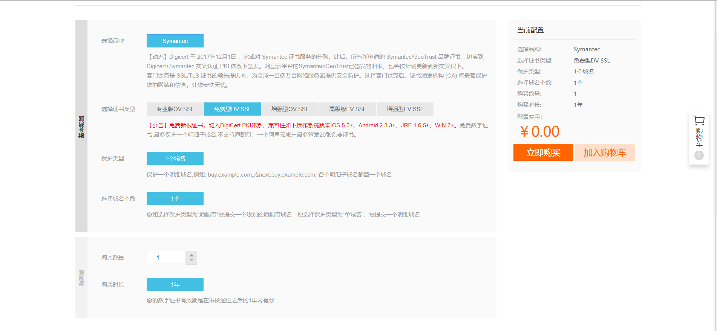Viewport: 717px width, 331px height.
Task: Choose 增强型EV SSL certificate type
Action: [405, 109]
